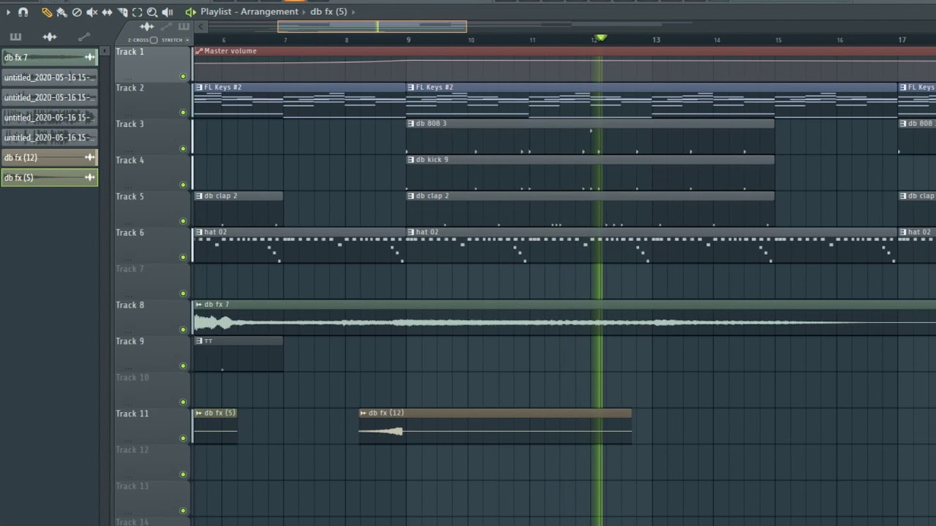Click bar 13 on the timeline ruler

656,39
